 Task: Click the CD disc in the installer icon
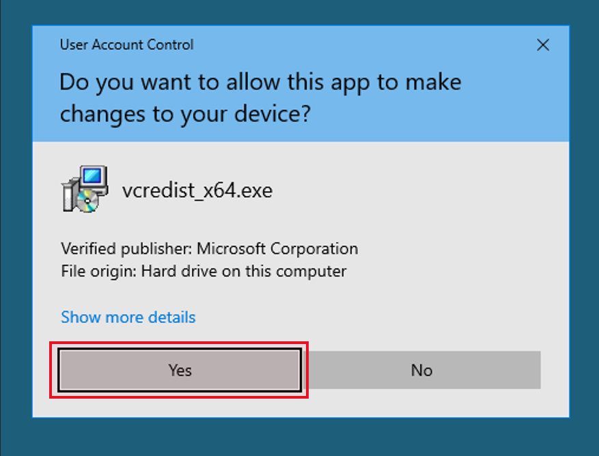87,201
